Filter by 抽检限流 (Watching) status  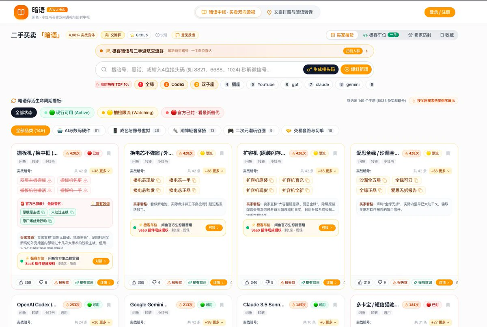[x=127, y=112]
